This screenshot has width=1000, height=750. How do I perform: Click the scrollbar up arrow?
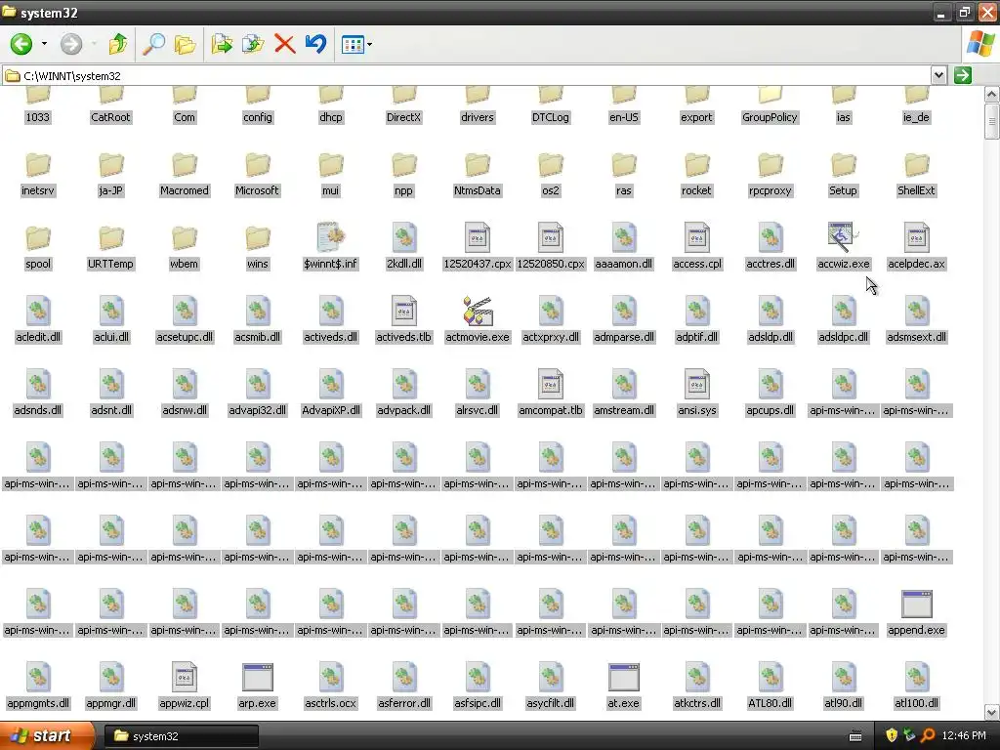[991, 95]
